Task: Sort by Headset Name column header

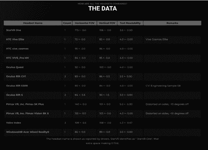Action: [33, 23]
